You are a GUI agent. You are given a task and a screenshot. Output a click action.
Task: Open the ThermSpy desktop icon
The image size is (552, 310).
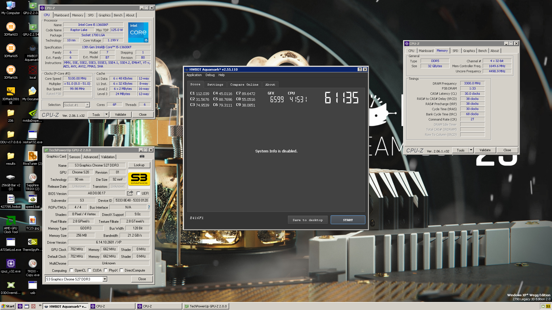pos(32,244)
